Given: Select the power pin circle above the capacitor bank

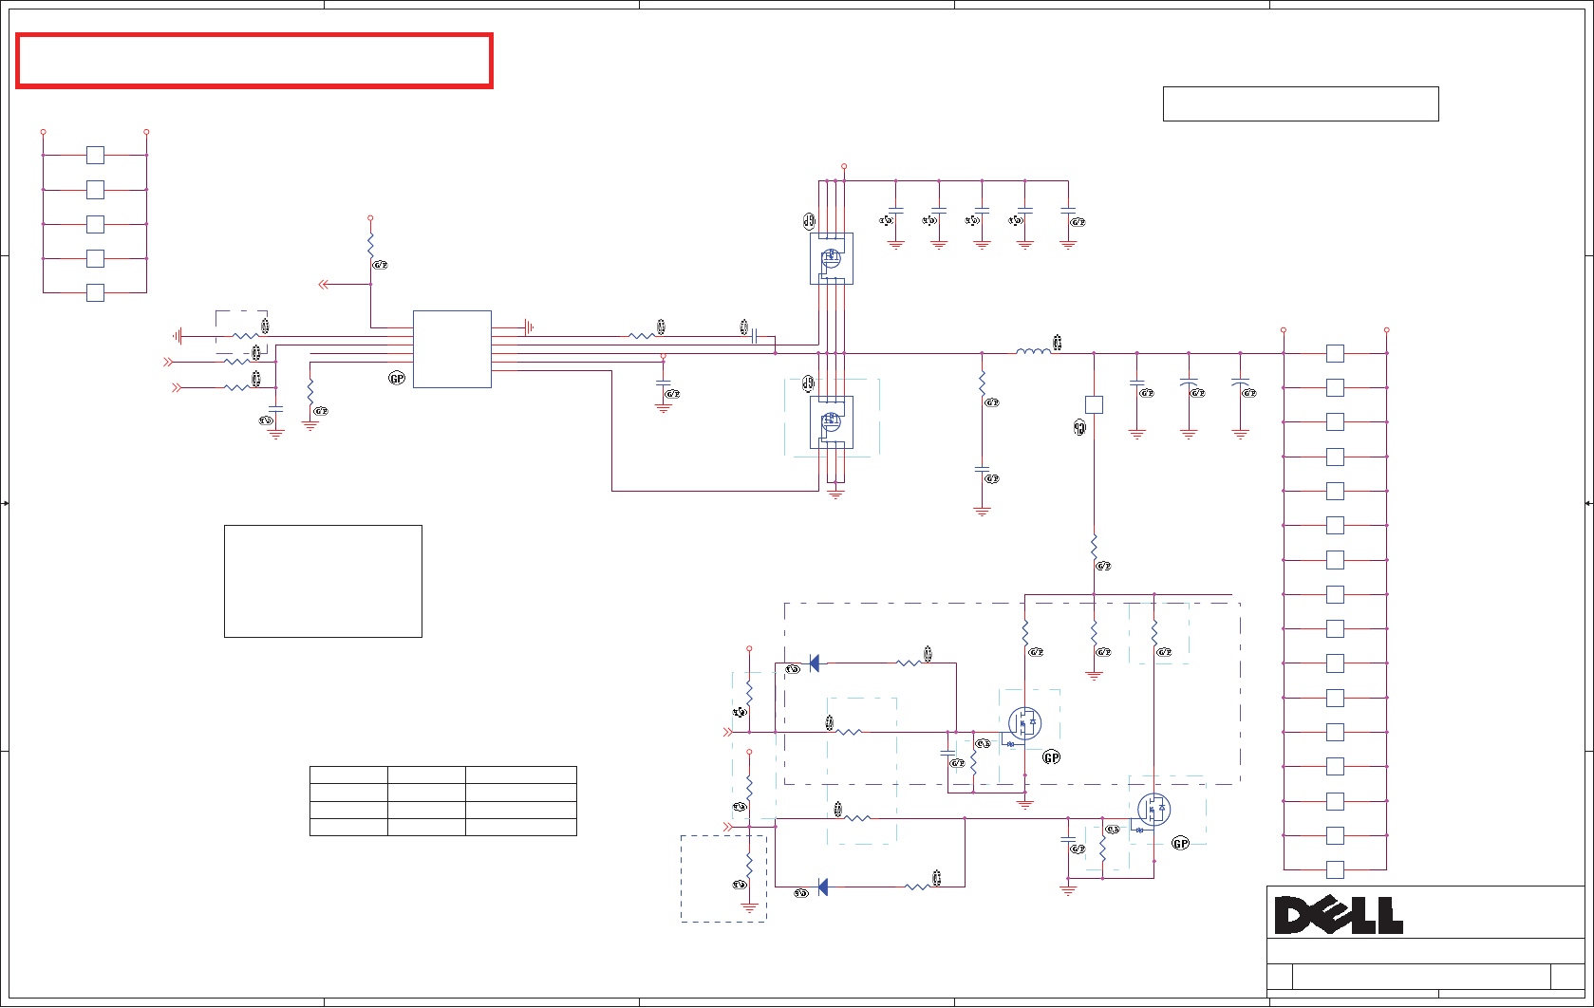Looking at the screenshot, I should coord(843,166).
